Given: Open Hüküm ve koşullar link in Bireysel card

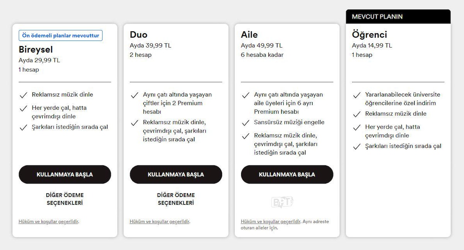Looking at the screenshot, I should click(x=48, y=222).
